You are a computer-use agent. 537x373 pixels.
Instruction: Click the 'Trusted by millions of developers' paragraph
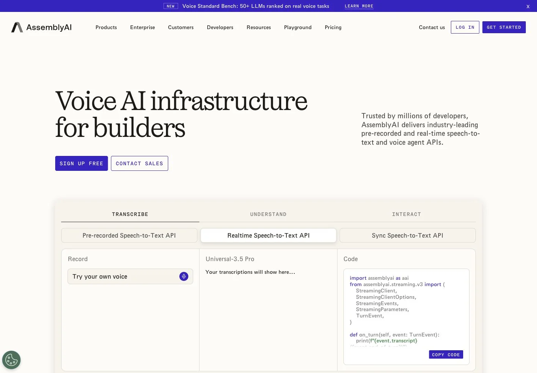tap(421, 129)
